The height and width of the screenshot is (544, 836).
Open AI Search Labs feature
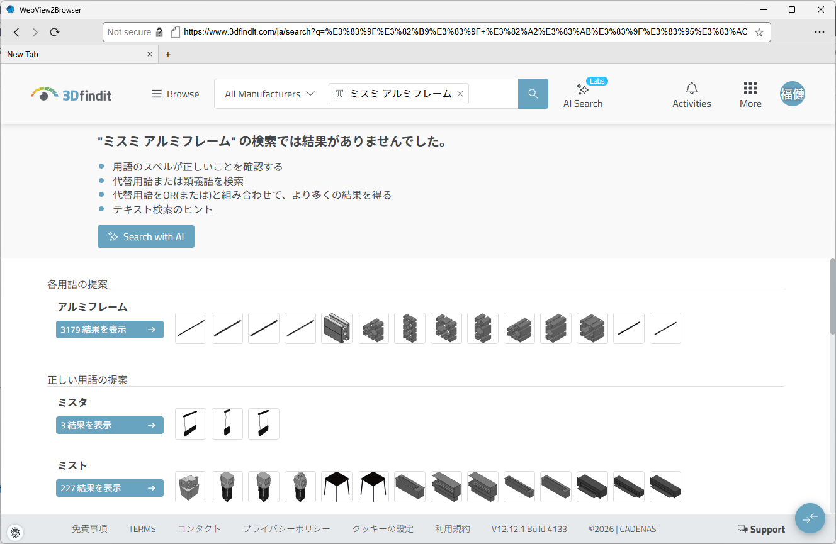582,95
